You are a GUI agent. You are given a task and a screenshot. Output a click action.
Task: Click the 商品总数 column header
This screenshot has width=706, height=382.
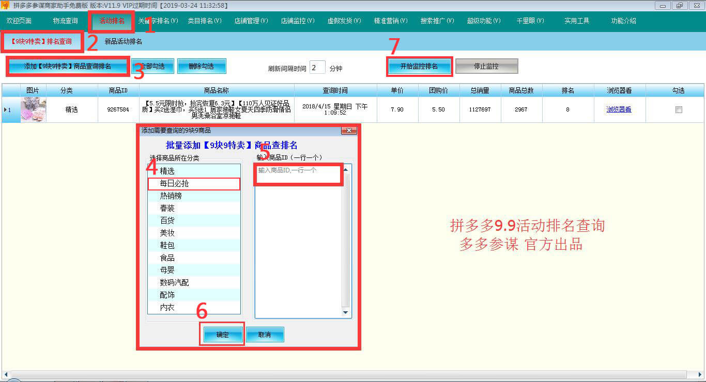[x=521, y=90]
